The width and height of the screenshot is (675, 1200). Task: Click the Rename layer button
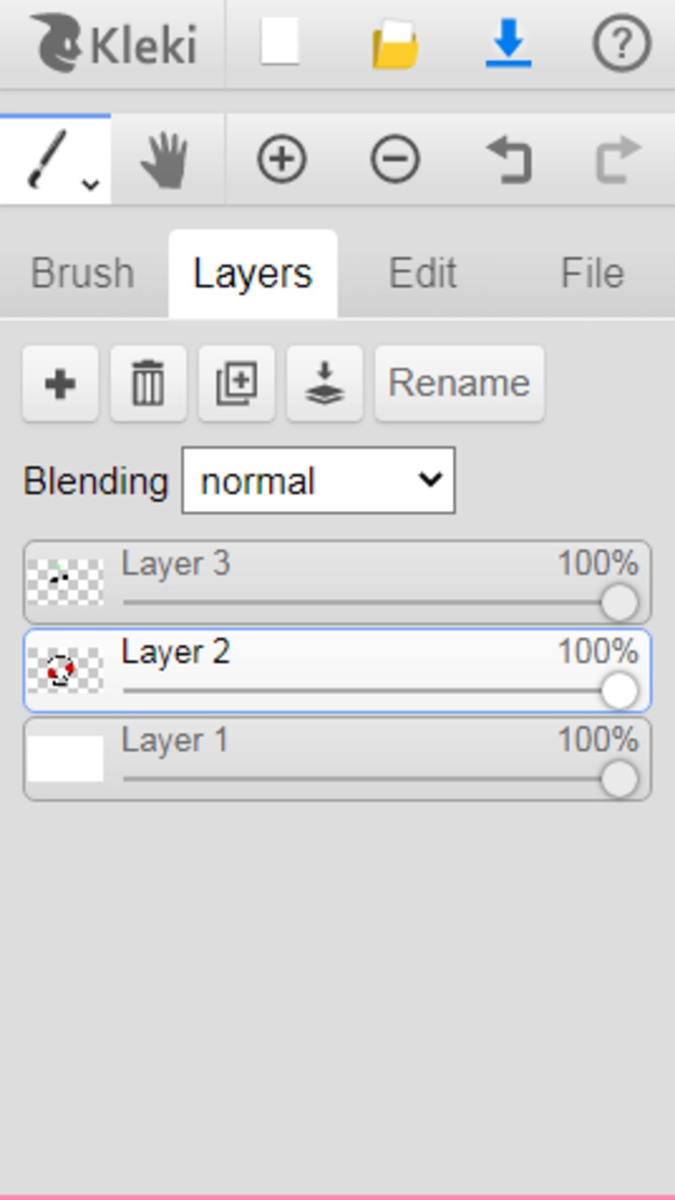pos(459,383)
